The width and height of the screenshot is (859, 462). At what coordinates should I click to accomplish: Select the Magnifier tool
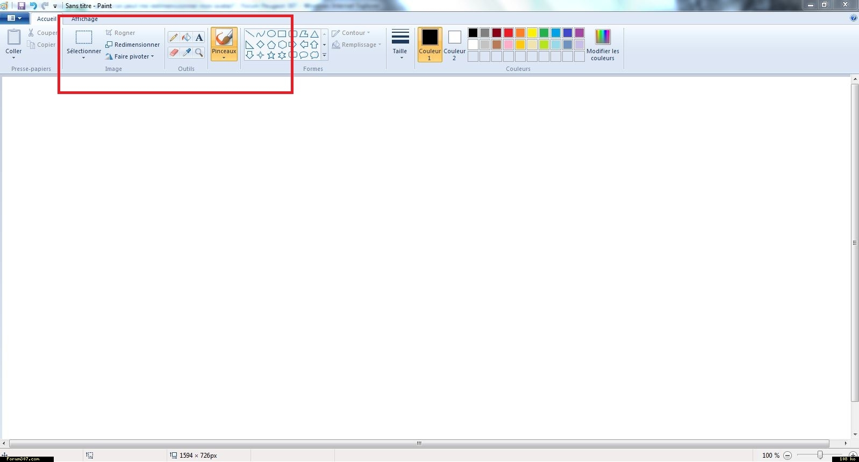tap(199, 53)
